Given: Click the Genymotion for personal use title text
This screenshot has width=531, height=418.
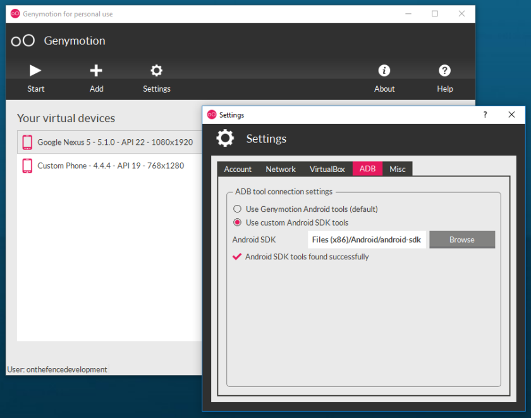Looking at the screenshot, I should (68, 14).
